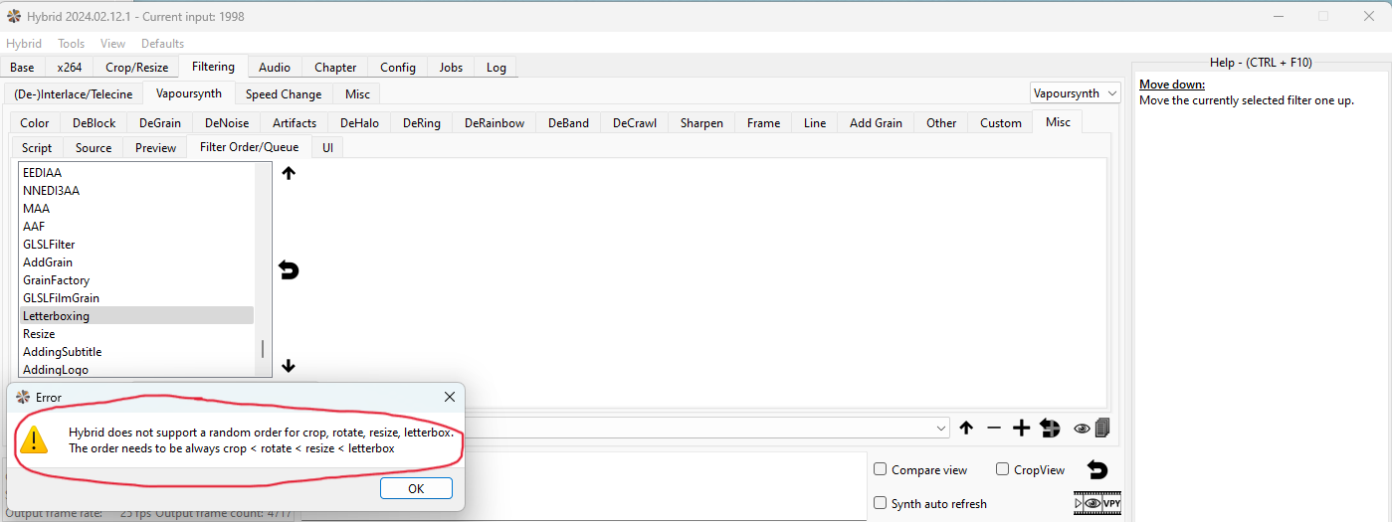Screen dimensions: 1392x522
Task: Select the DeHalo filter tab
Action: (359, 123)
